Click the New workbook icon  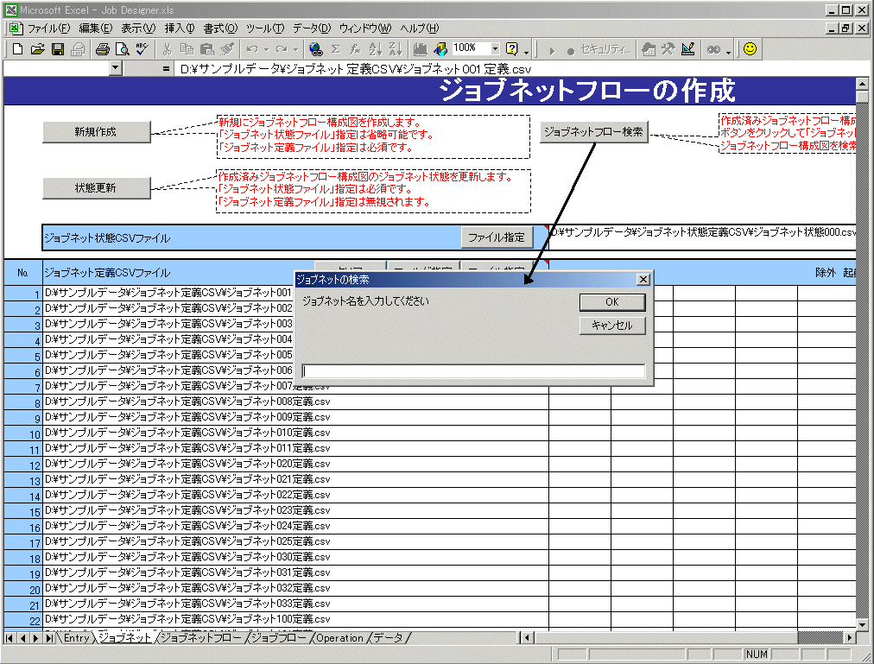(17, 49)
